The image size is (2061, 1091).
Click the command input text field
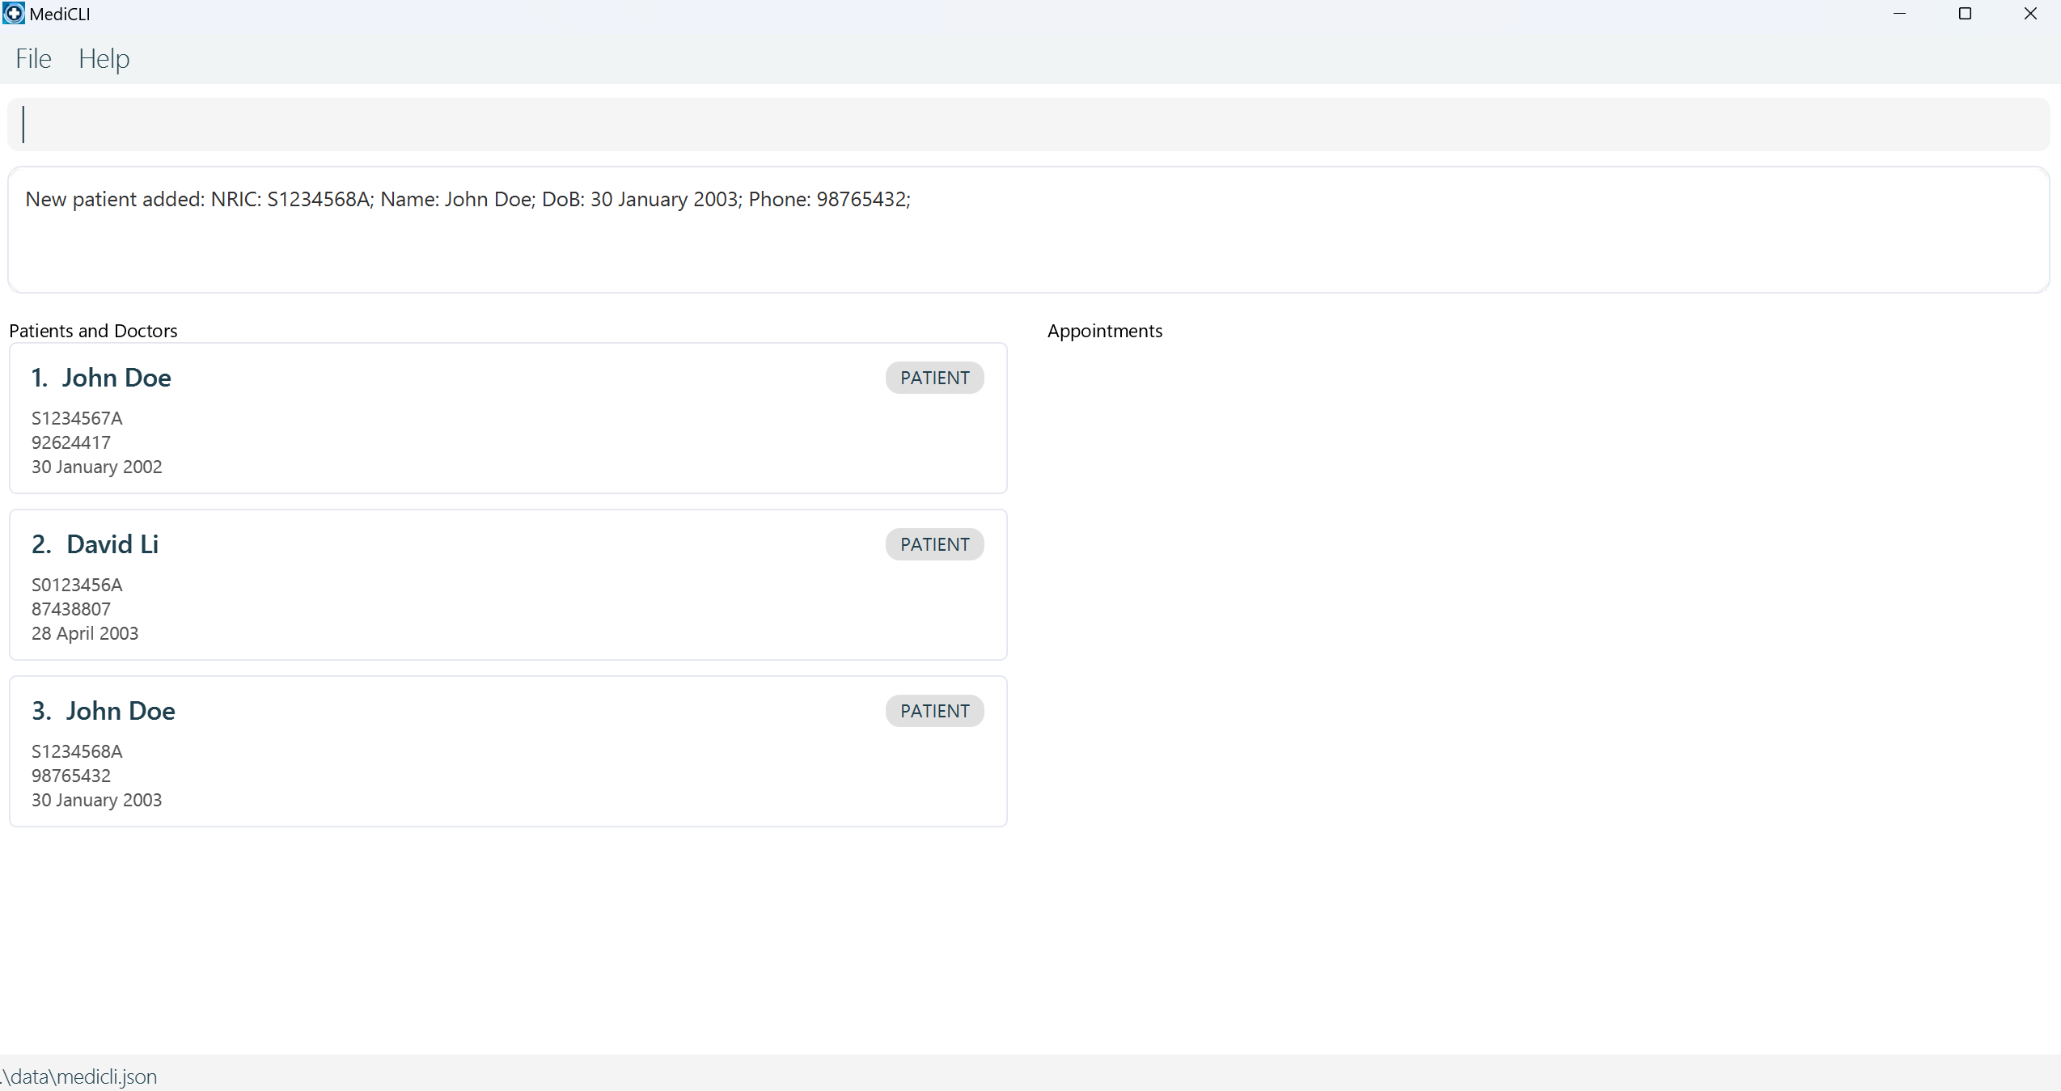(1027, 125)
